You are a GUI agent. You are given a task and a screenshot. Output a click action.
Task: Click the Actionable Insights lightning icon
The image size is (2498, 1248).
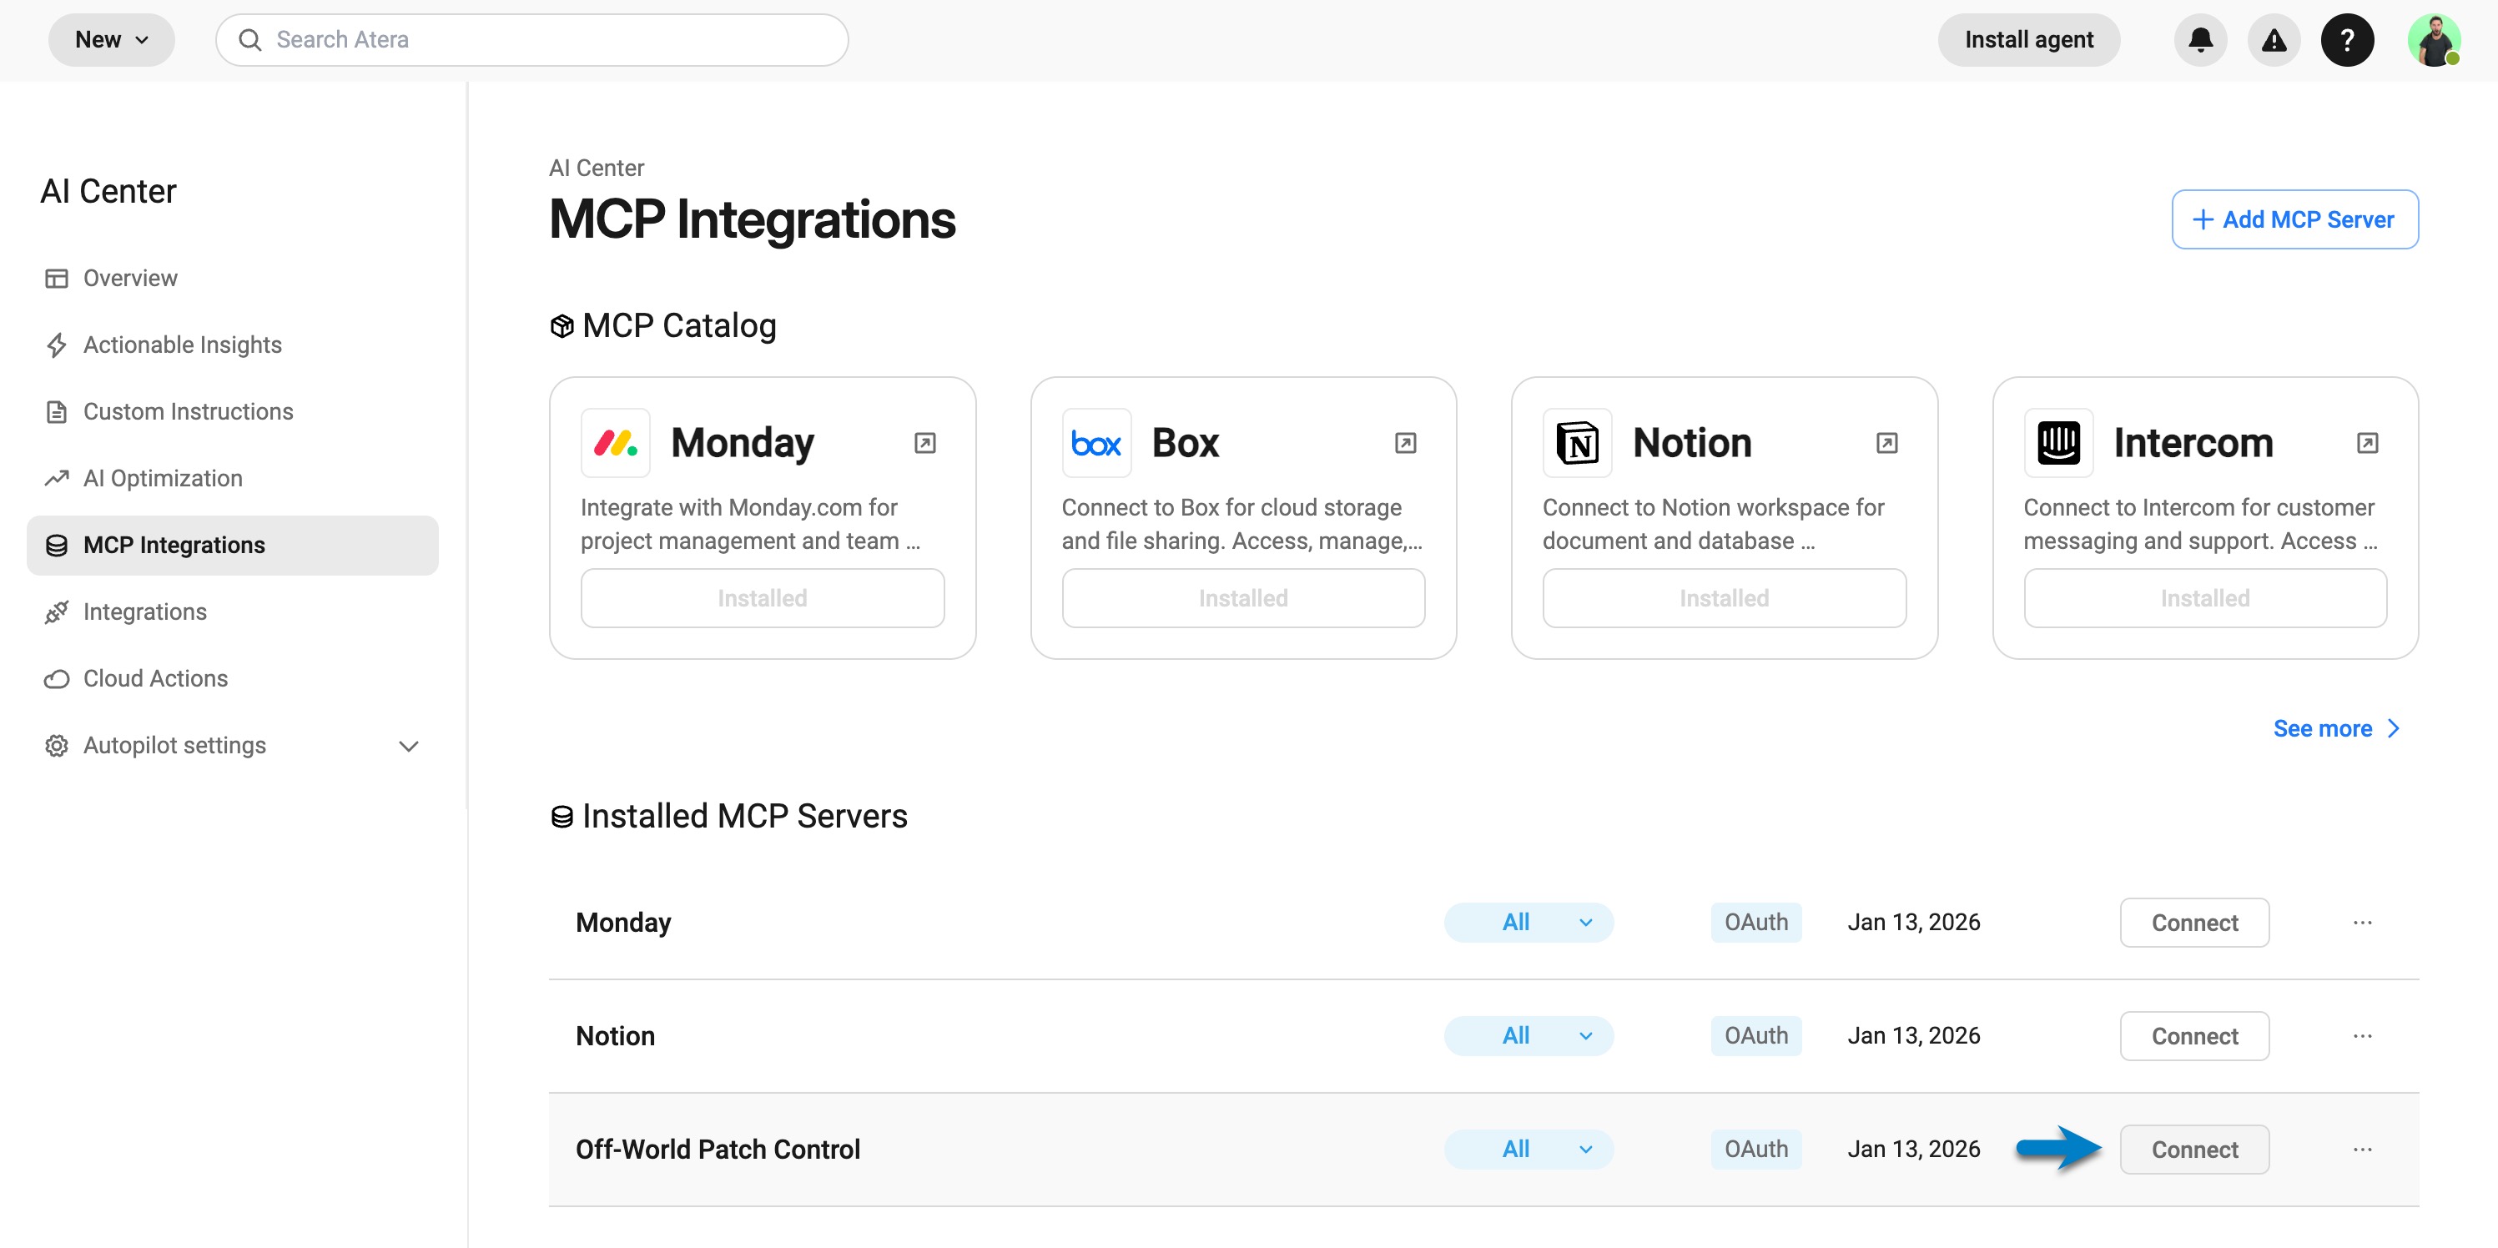tap(56, 345)
